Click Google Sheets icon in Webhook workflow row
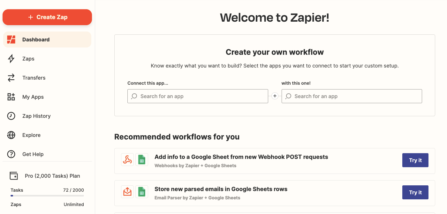Viewport: 447px width, 214px height. pyautogui.click(x=142, y=160)
